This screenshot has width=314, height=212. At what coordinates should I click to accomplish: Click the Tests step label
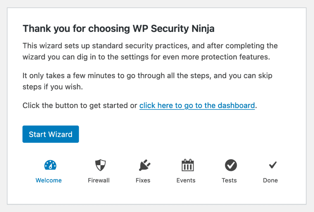(229, 180)
